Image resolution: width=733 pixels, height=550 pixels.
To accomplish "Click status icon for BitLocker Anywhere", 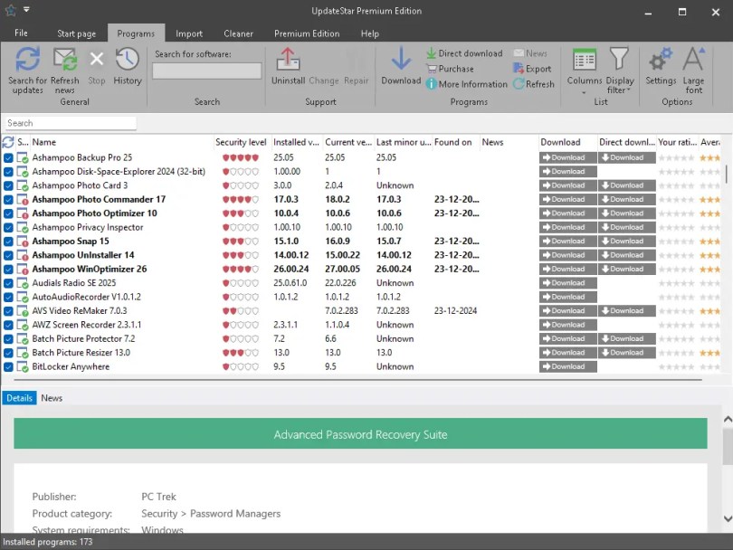I will (x=23, y=367).
